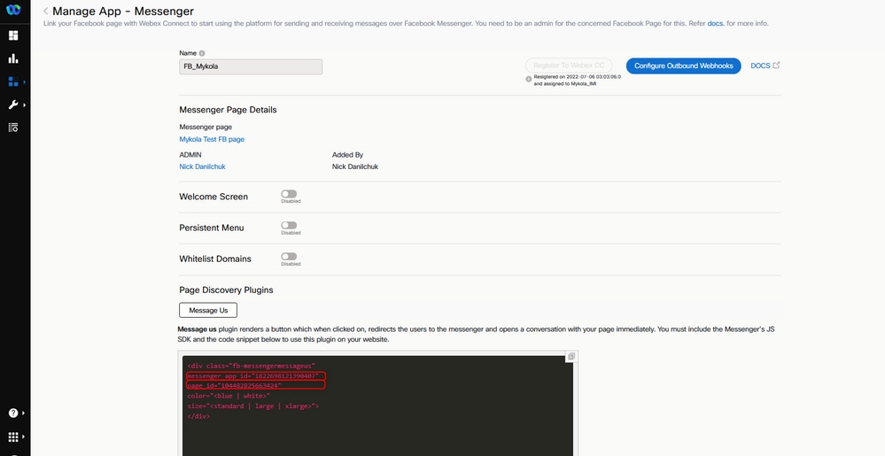Open the docs. link in the description
The width and height of the screenshot is (885, 456).
point(716,24)
